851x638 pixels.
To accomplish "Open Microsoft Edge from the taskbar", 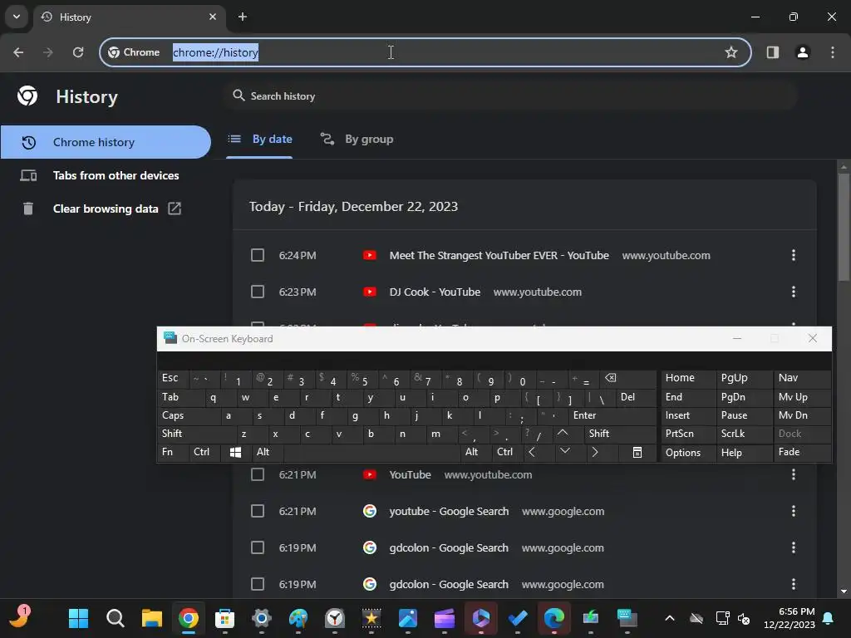I will point(554,618).
